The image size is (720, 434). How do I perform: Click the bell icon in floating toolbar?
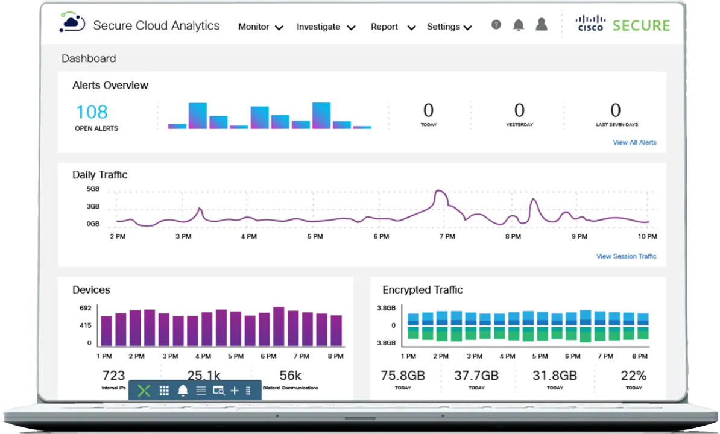click(x=183, y=391)
